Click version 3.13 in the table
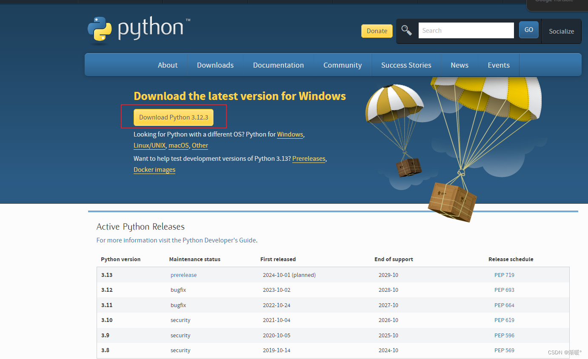Image resolution: width=588 pixels, height=359 pixels. pyautogui.click(x=107, y=275)
